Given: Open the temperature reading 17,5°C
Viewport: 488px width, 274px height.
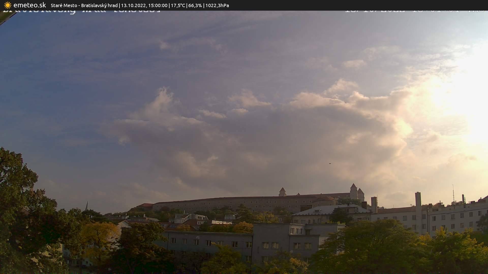Looking at the screenshot, I should 178,5.
